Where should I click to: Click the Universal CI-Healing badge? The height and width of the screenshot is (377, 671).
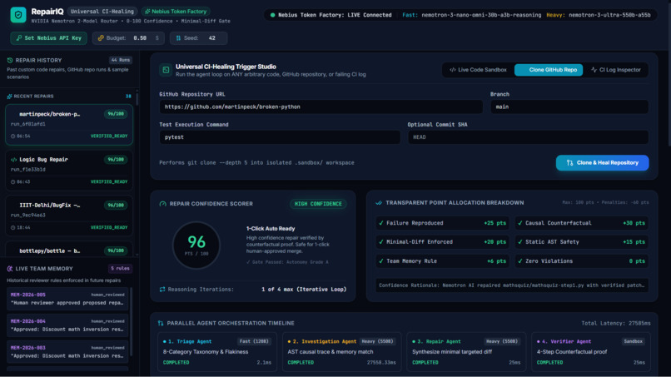[x=102, y=12]
